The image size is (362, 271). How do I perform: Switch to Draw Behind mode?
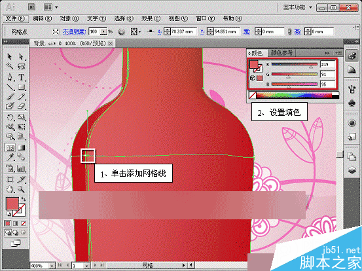pos(16,232)
